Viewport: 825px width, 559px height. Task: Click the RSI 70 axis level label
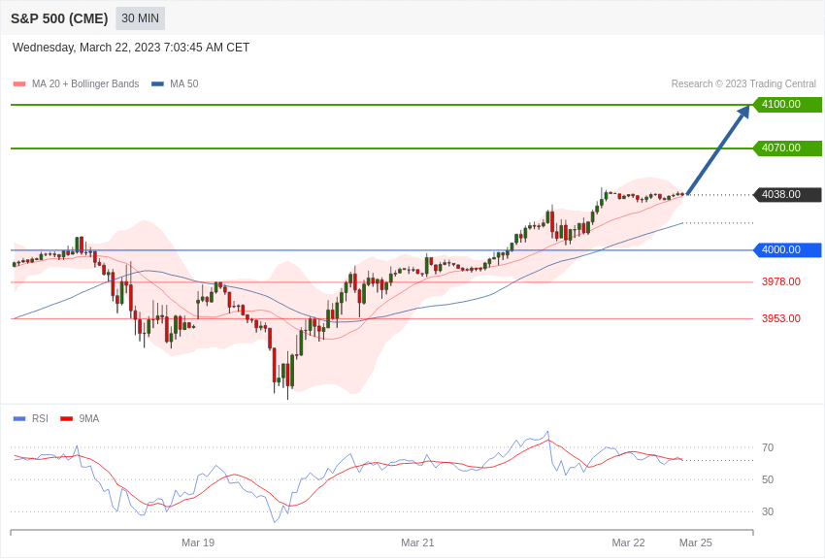(x=767, y=448)
